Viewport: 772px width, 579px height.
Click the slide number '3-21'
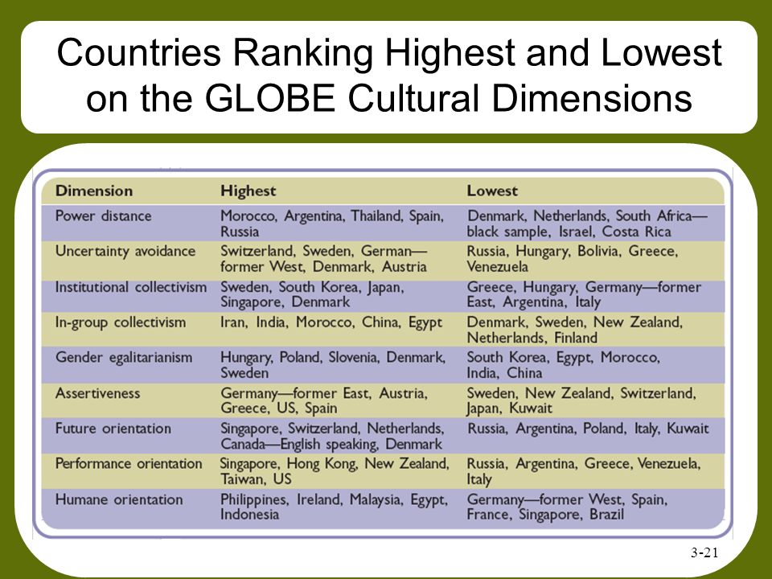pos(704,553)
